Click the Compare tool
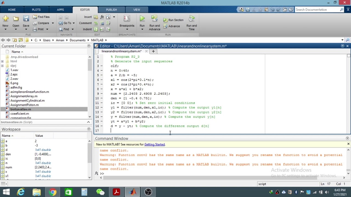Viewport: 351px width, 197px height. point(41,23)
